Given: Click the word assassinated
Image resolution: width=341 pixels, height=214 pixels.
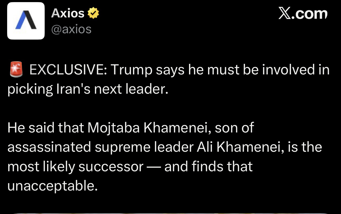Looking at the screenshot, I should [x=49, y=147].
